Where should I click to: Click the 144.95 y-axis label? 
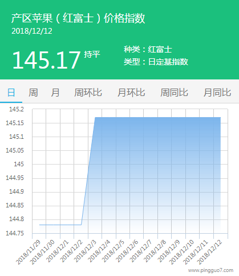coord(15,178)
